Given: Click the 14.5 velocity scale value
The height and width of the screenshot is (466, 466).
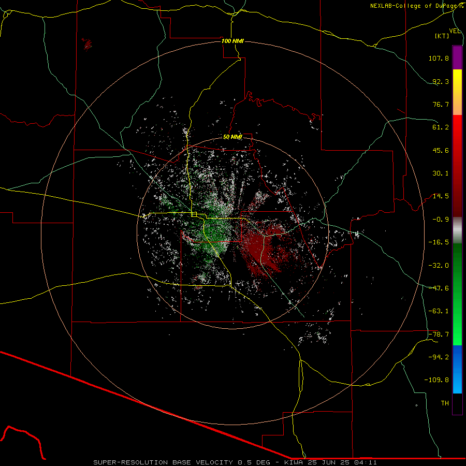Looking at the screenshot, I should click(441, 196).
